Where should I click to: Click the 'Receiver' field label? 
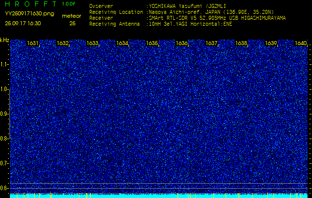pyautogui.click(x=101, y=18)
